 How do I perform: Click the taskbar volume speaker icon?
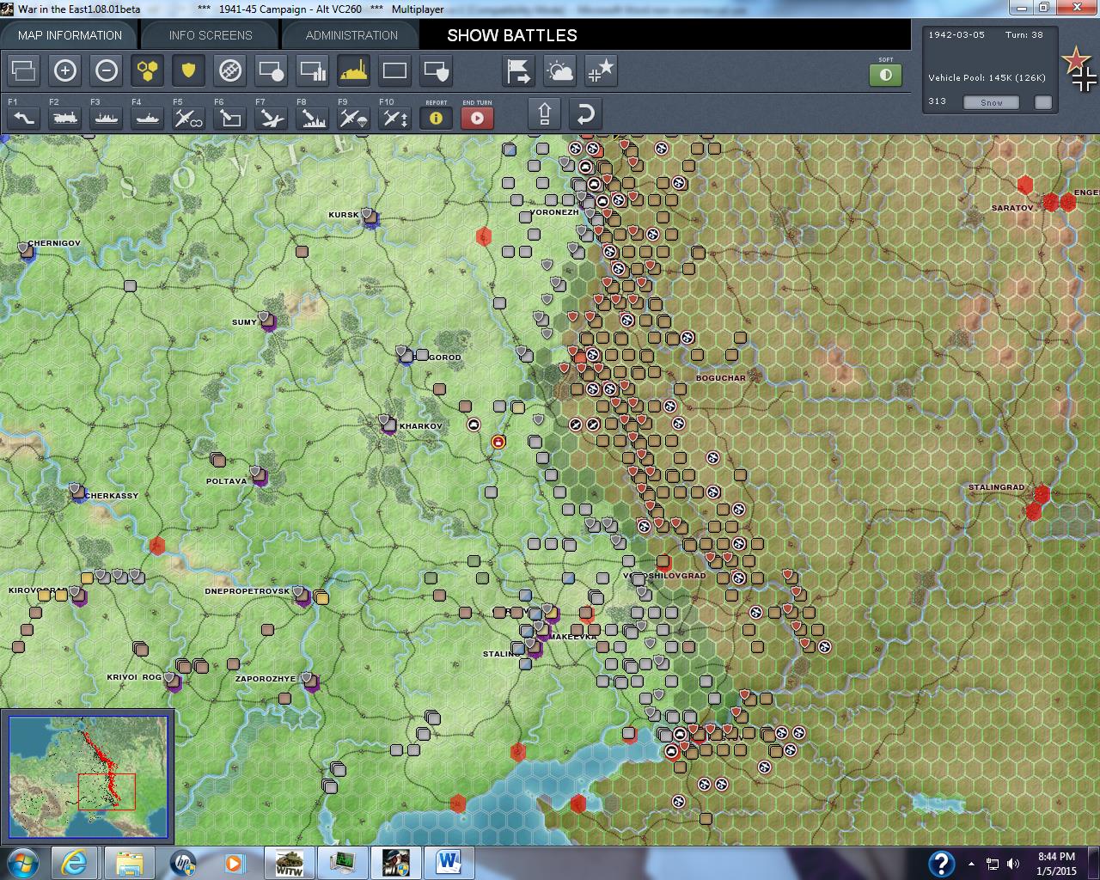pos(1014,864)
